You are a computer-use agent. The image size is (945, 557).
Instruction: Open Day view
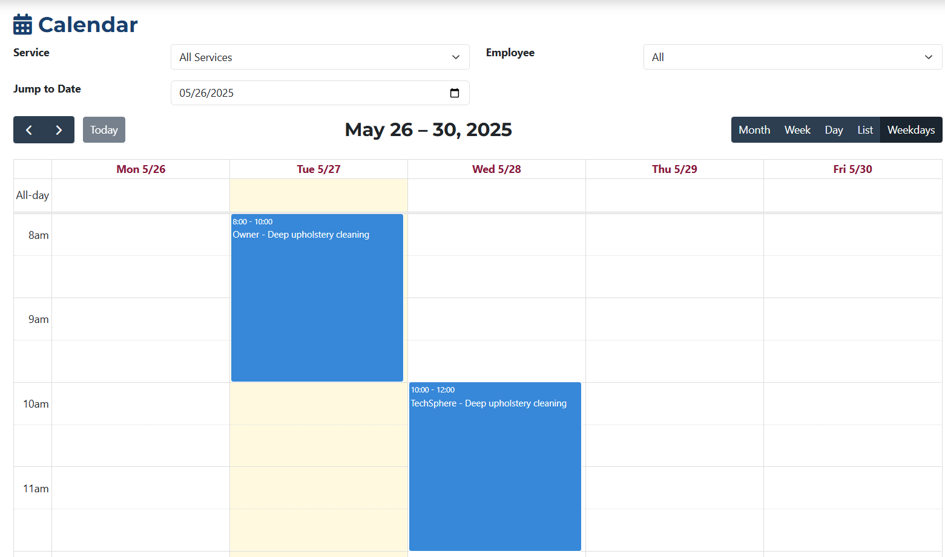tap(834, 129)
